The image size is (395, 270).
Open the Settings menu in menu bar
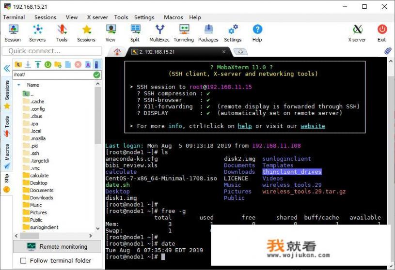[144, 17]
